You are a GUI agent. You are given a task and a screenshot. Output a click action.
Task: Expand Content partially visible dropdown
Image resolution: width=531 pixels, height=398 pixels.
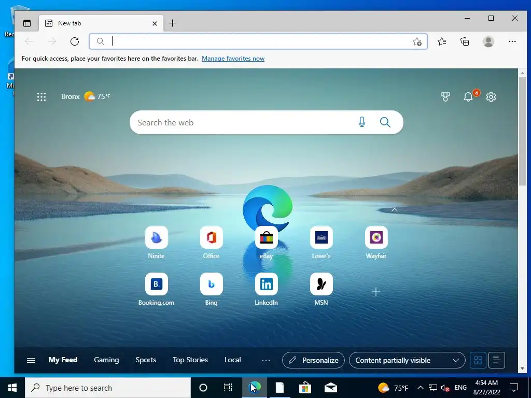[x=407, y=360]
